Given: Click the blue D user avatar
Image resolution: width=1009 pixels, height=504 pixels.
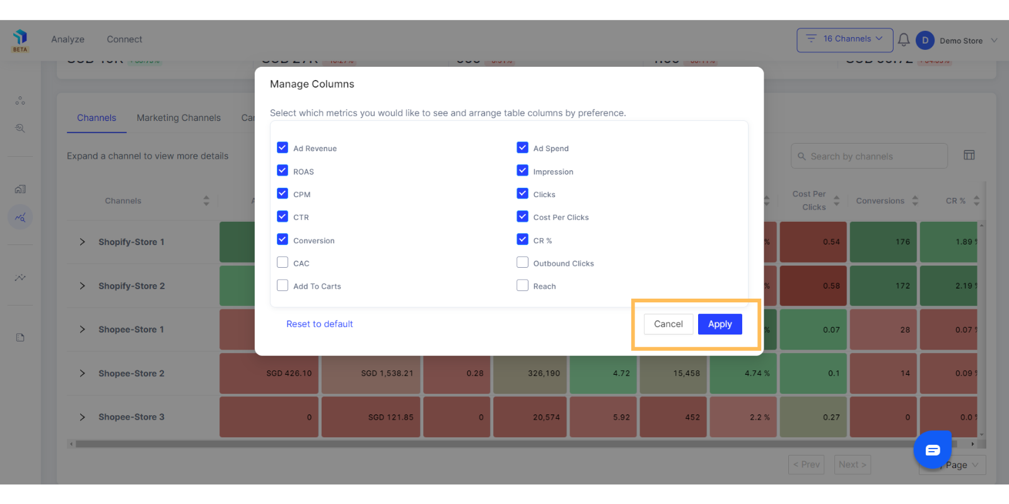Looking at the screenshot, I should click(x=925, y=40).
